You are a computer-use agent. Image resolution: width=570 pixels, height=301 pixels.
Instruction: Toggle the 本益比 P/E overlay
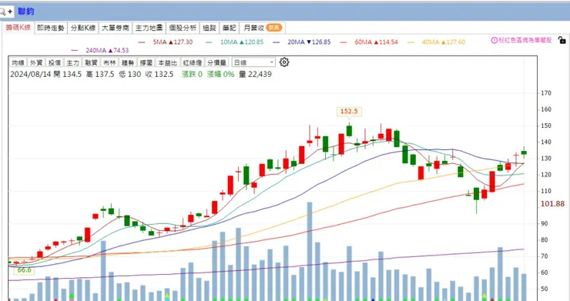(x=167, y=62)
